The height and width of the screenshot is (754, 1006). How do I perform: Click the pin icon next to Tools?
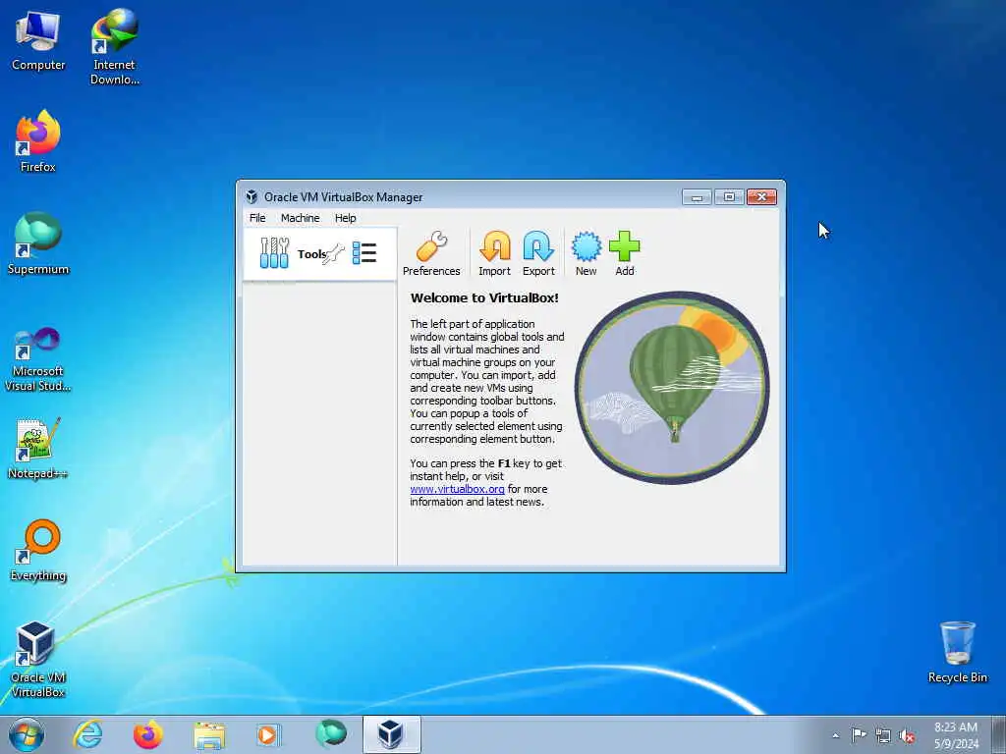[334, 254]
